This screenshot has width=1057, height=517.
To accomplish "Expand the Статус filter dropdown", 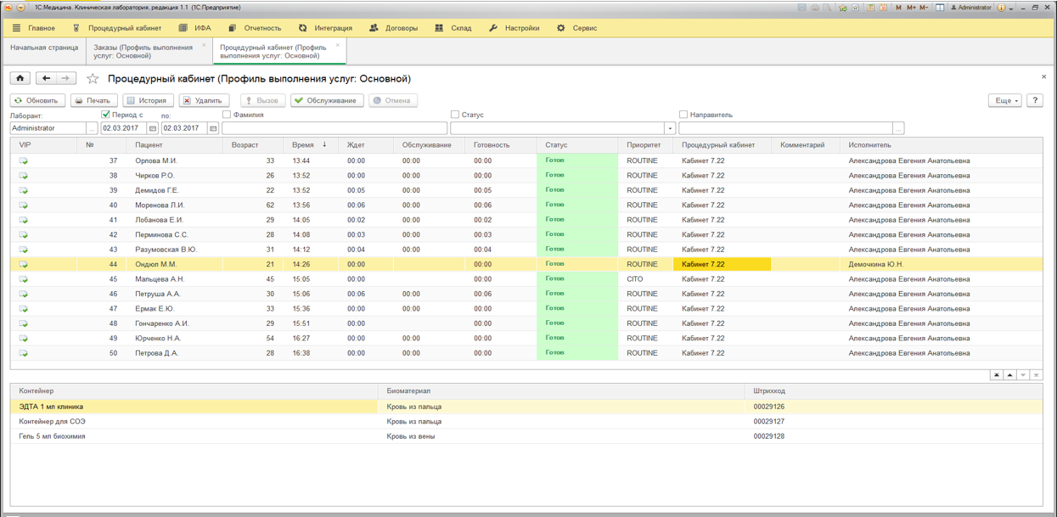I will [670, 128].
